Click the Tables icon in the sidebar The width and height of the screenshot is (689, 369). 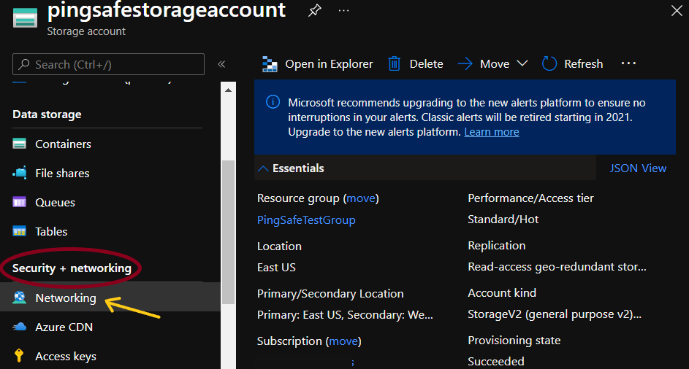tap(20, 231)
